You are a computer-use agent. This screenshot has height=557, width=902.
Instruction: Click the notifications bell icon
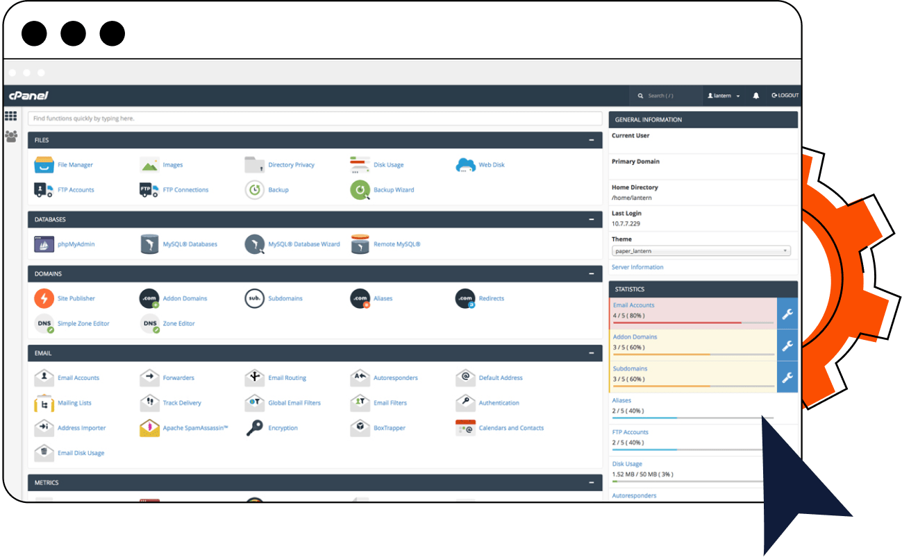756,96
